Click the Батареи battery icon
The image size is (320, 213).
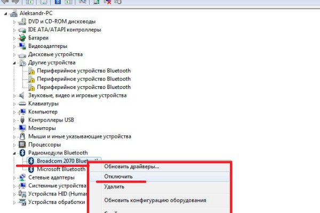click(22, 38)
